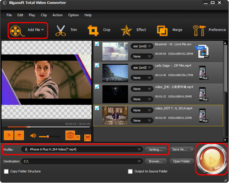Click scroll up arrow of file list
Viewport: 229px width, 183px height.
tap(225, 43)
